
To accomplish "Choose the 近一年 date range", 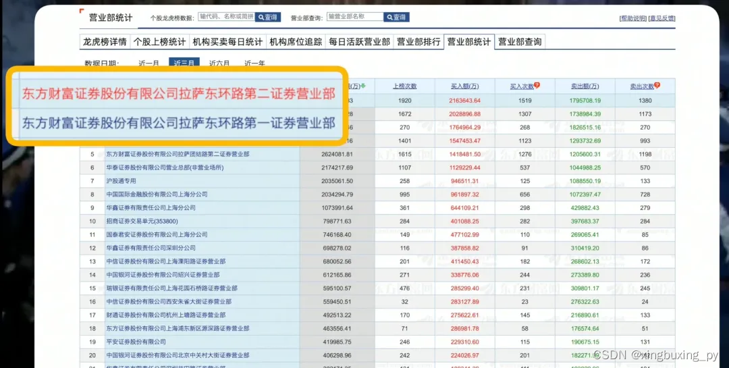I will 254,63.
